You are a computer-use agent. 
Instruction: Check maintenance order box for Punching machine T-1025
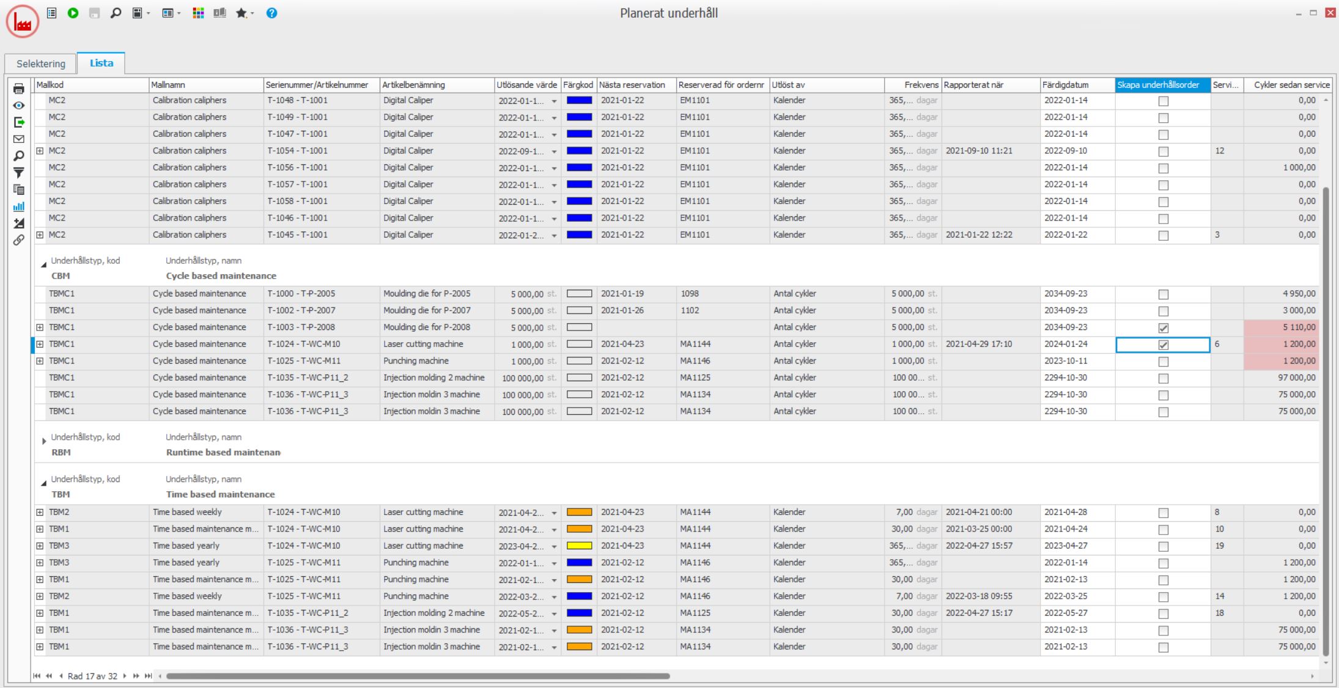pos(1163,362)
